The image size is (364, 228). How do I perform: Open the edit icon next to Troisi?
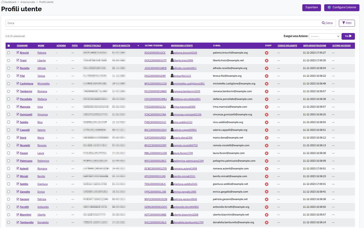coord(18,60)
